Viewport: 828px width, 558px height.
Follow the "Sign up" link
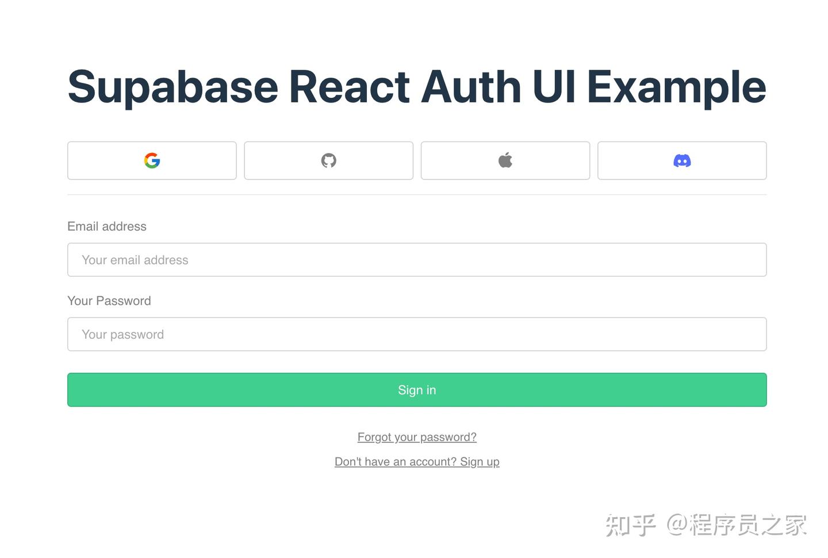click(x=480, y=461)
